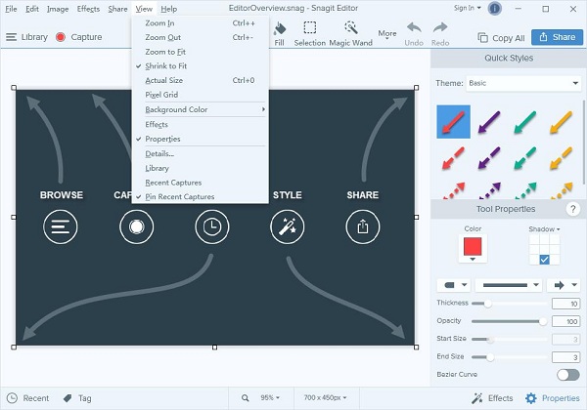Click the Tool Properties help question mark

pos(572,210)
